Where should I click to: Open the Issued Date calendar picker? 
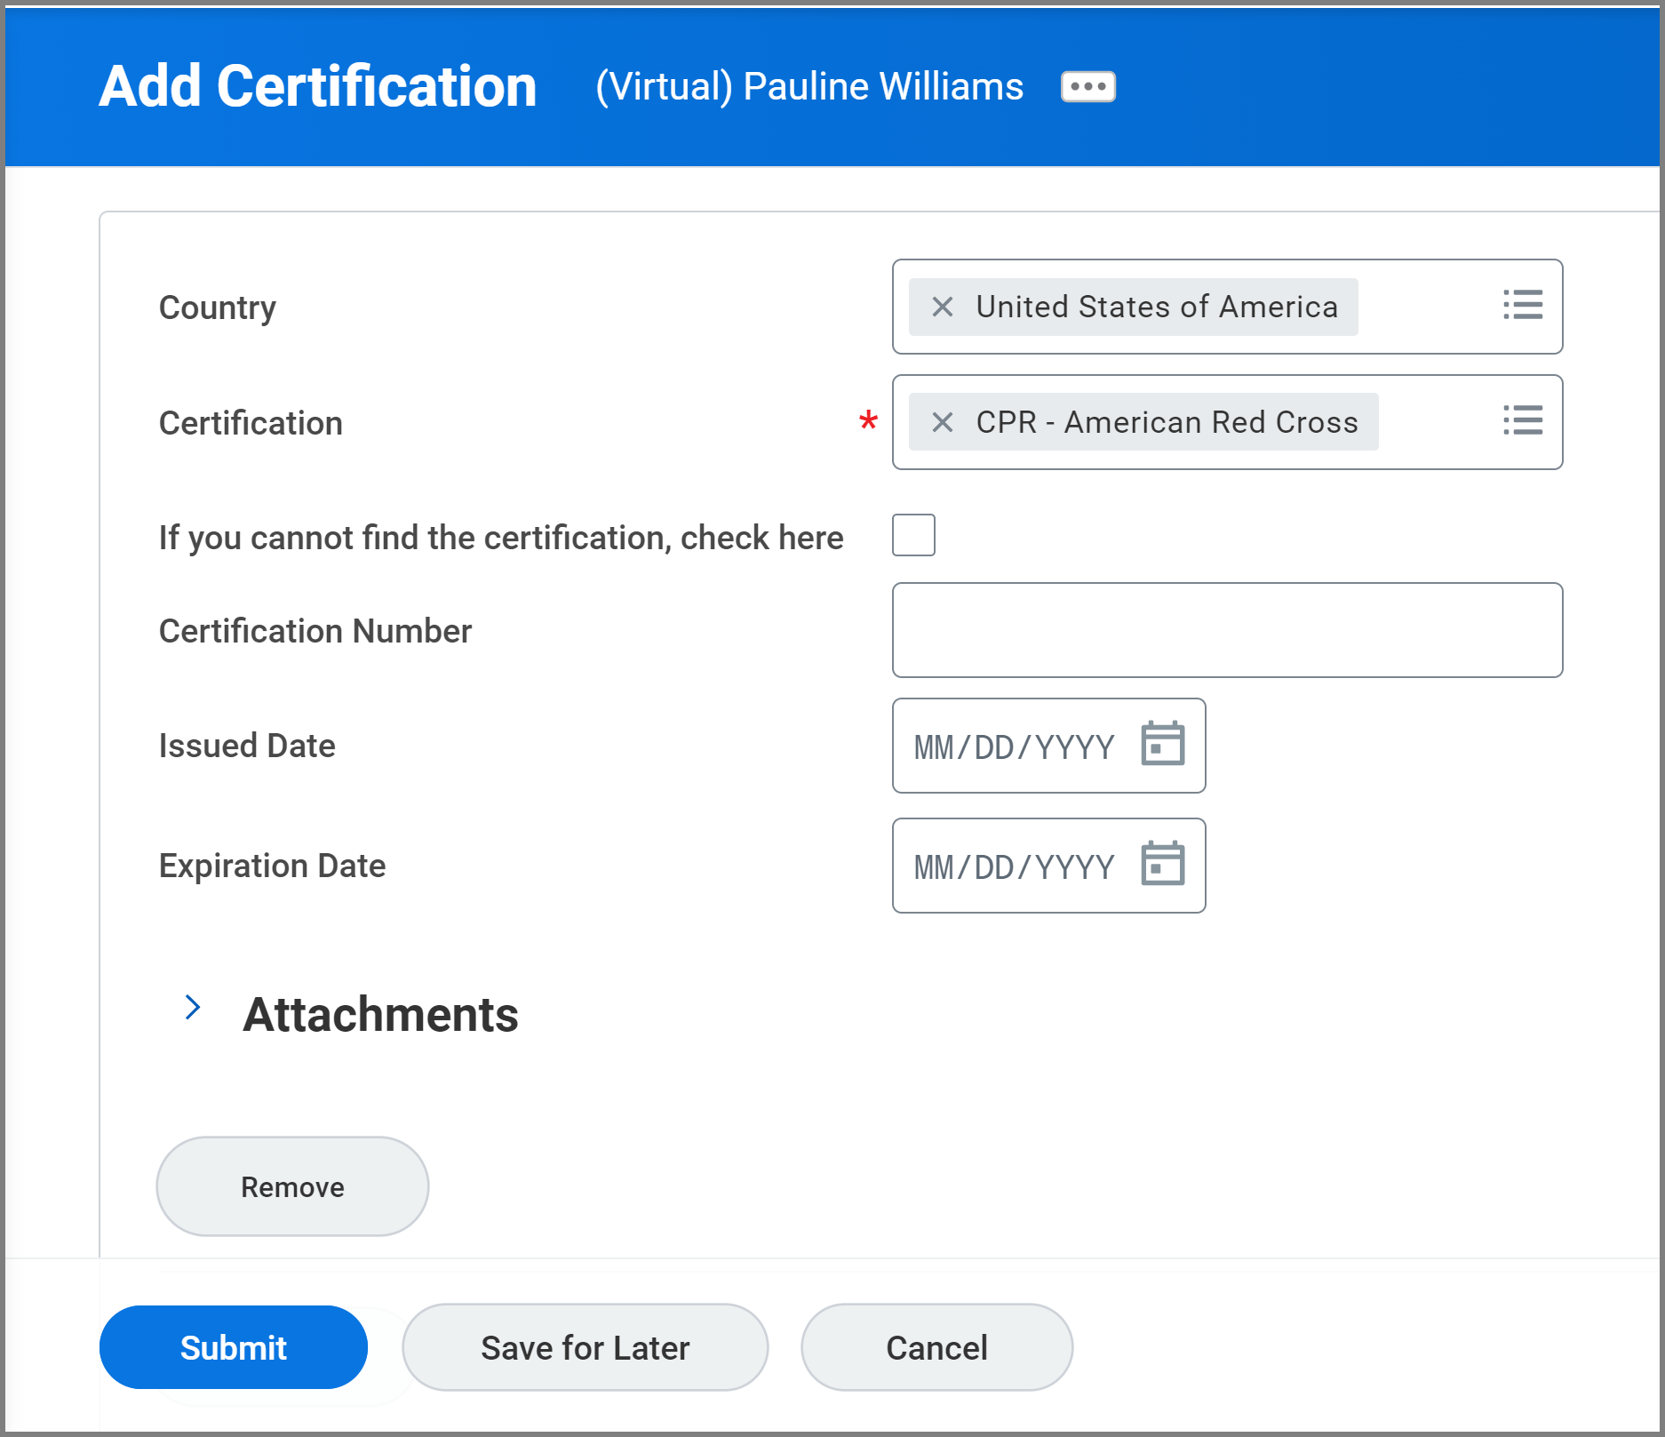(x=1162, y=746)
